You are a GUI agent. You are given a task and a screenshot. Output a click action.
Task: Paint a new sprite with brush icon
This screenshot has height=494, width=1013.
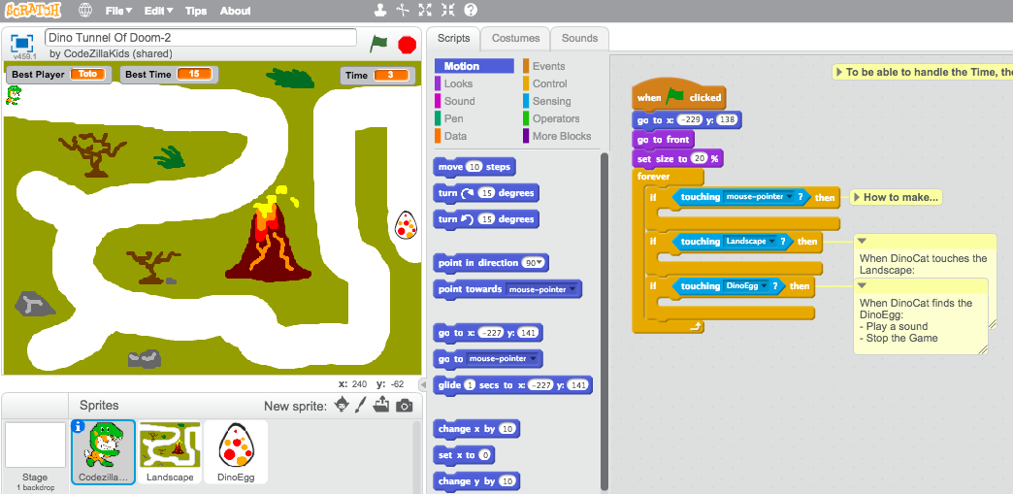(361, 406)
